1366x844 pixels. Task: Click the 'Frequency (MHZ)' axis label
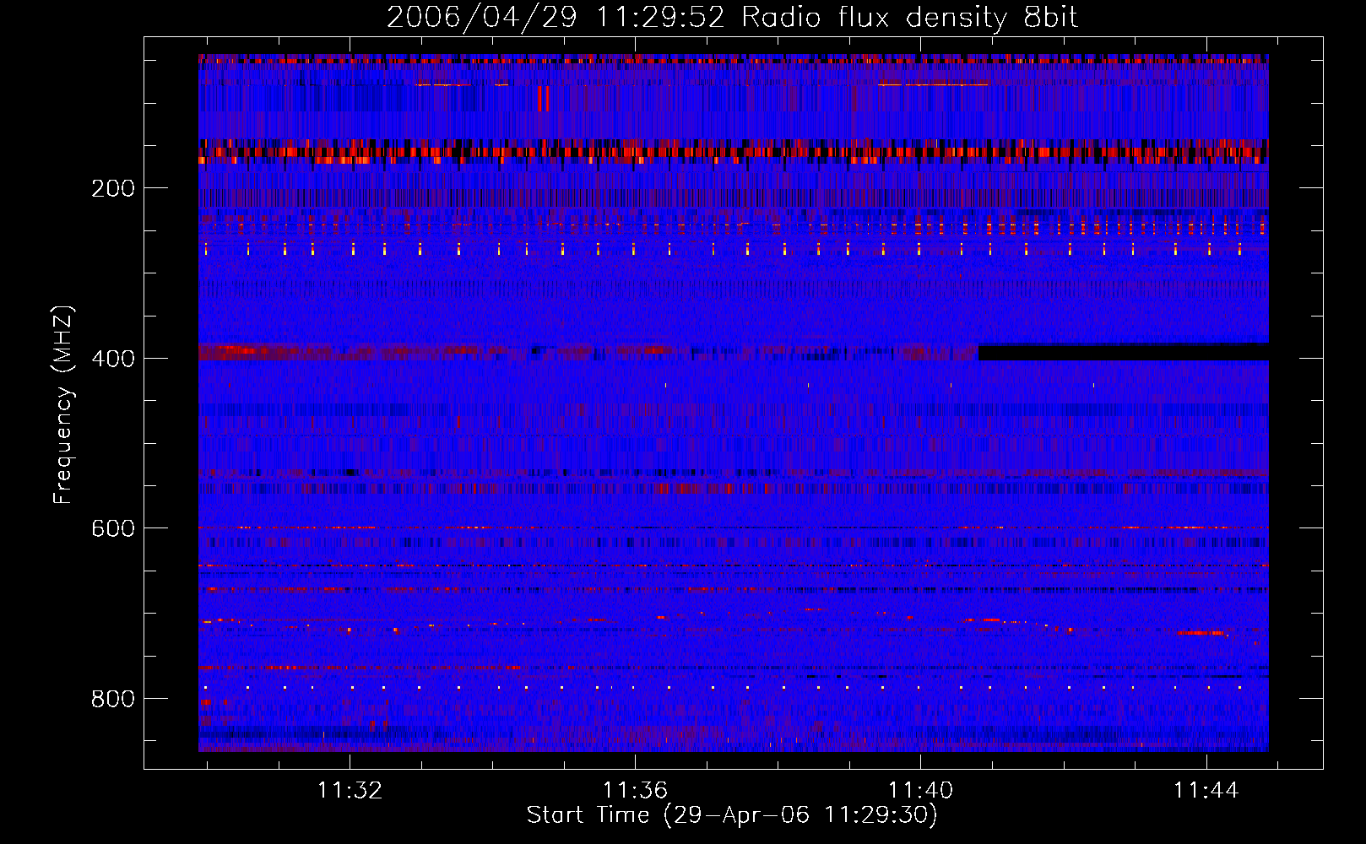tap(63, 405)
